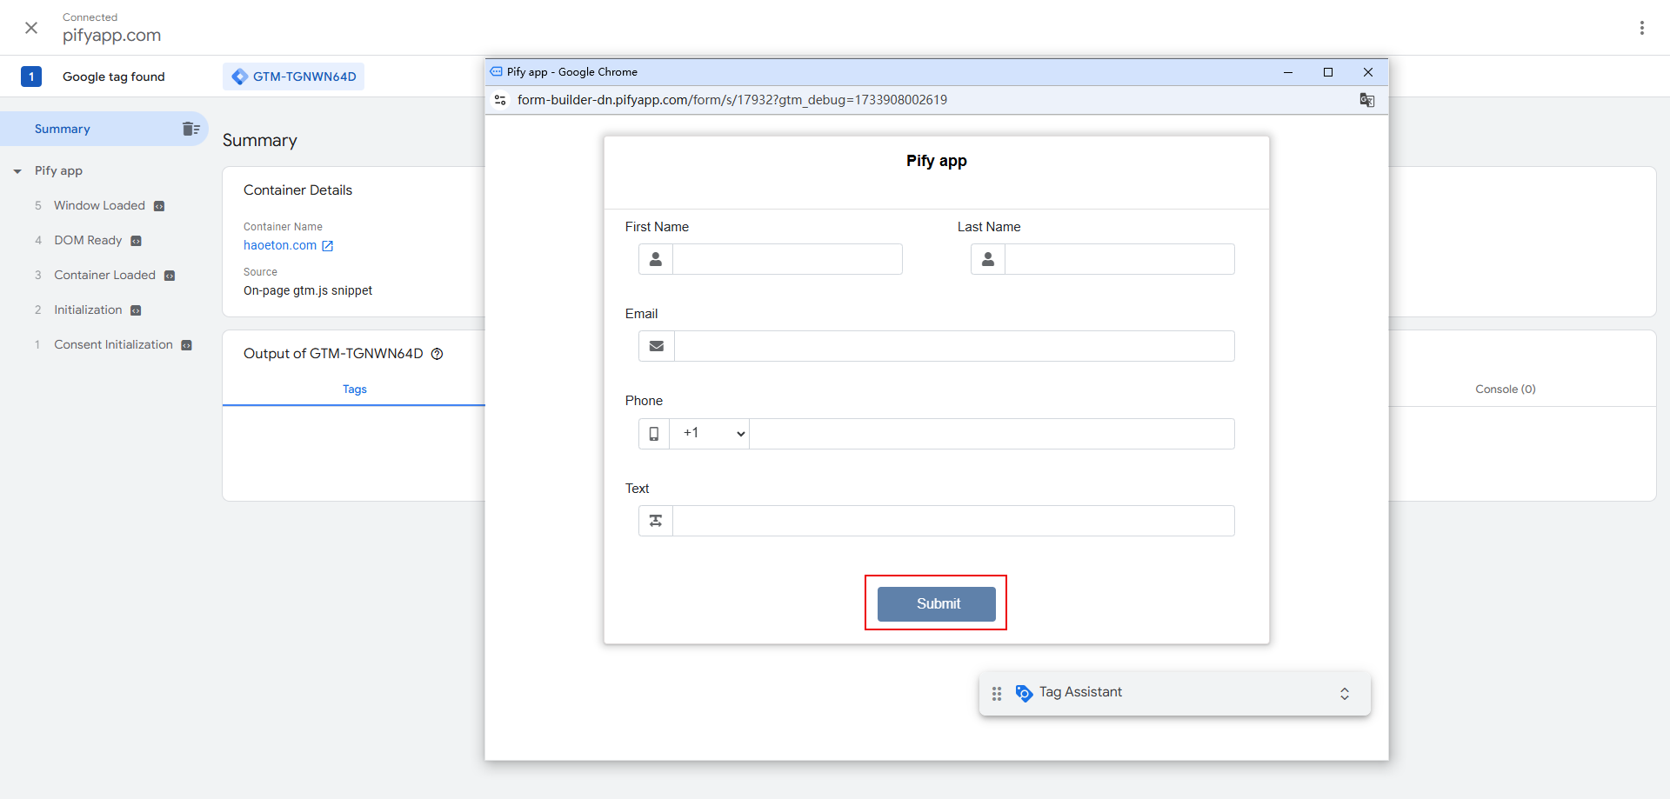Select the Initialization event
Image resolution: width=1670 pixels, height=799 pixels.
tap(88, 310)
